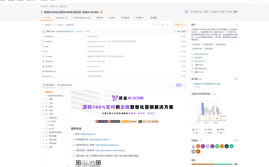Open the Apache-2.0 license link in the sidebar

click(x=199, y=61)
